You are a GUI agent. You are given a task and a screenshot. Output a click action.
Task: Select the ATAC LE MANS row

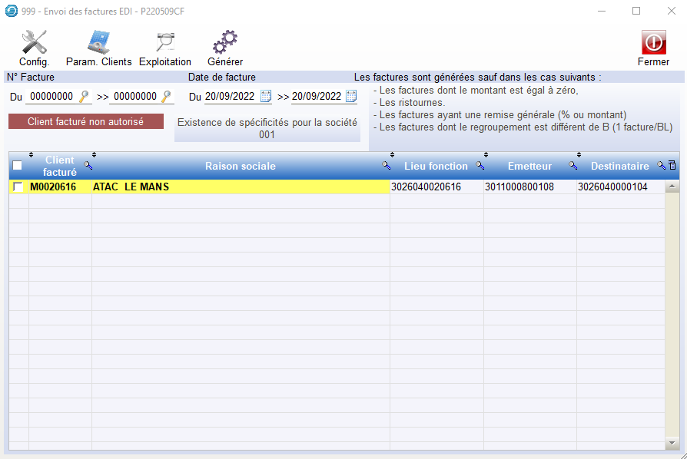[x=238, y=187]
